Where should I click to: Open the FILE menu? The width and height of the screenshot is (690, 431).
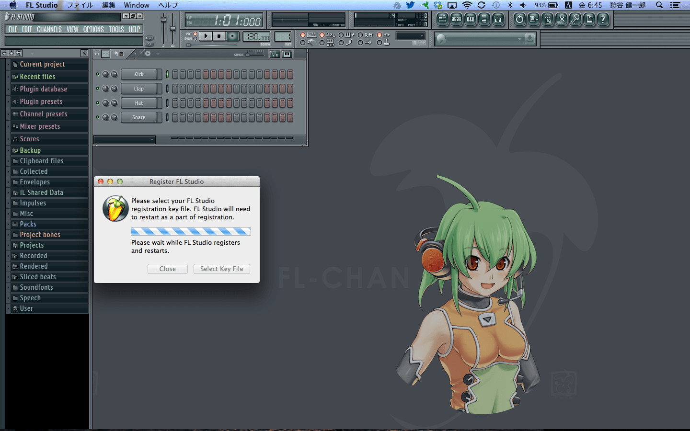13,29
